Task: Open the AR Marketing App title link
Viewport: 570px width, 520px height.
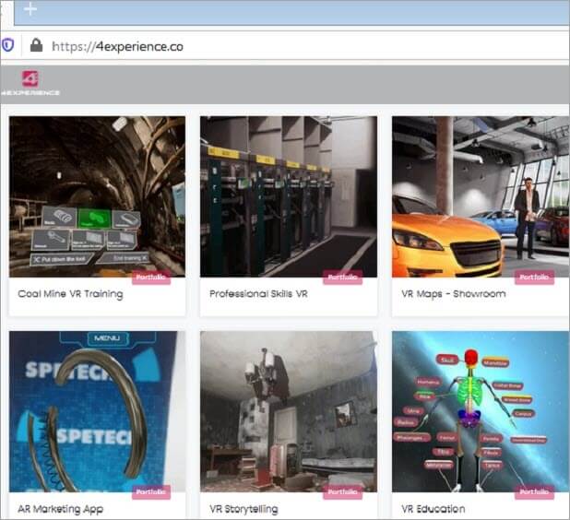Action: (60, 509)
